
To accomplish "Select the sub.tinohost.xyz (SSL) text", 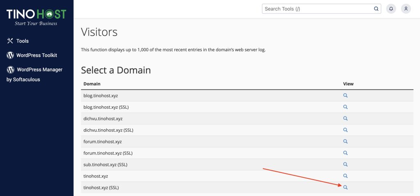I will (x=105, y=165).
